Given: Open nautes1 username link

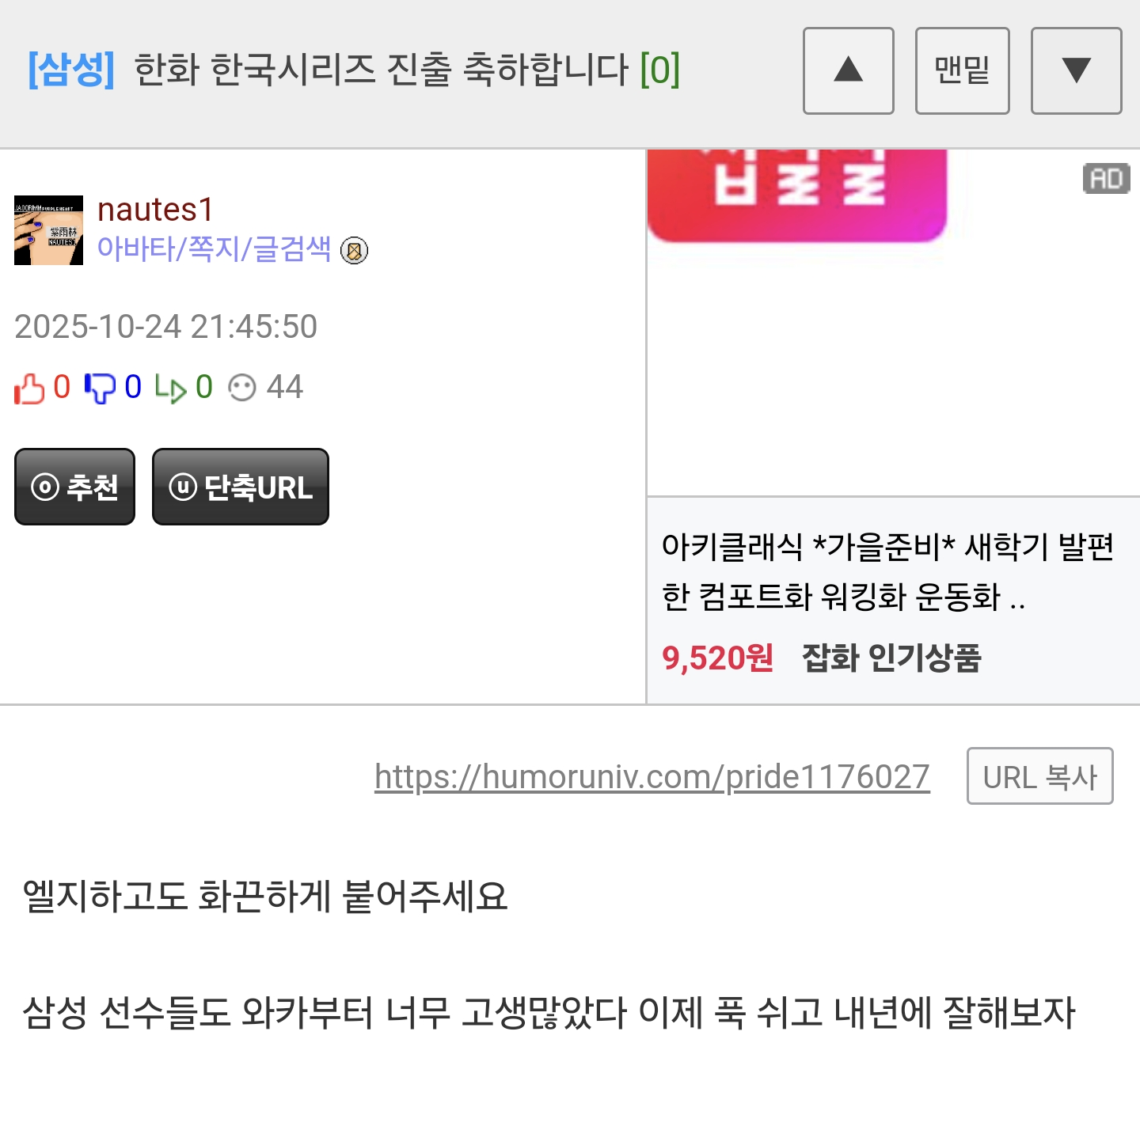Looking at the screenshot, I should pos(155,210).
